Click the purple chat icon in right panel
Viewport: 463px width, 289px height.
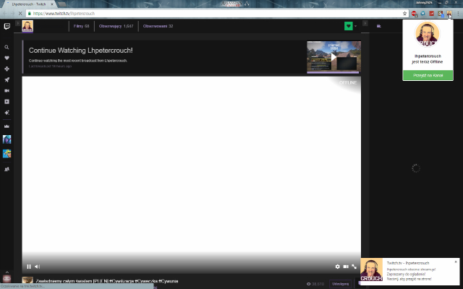(x=379, y=26)
